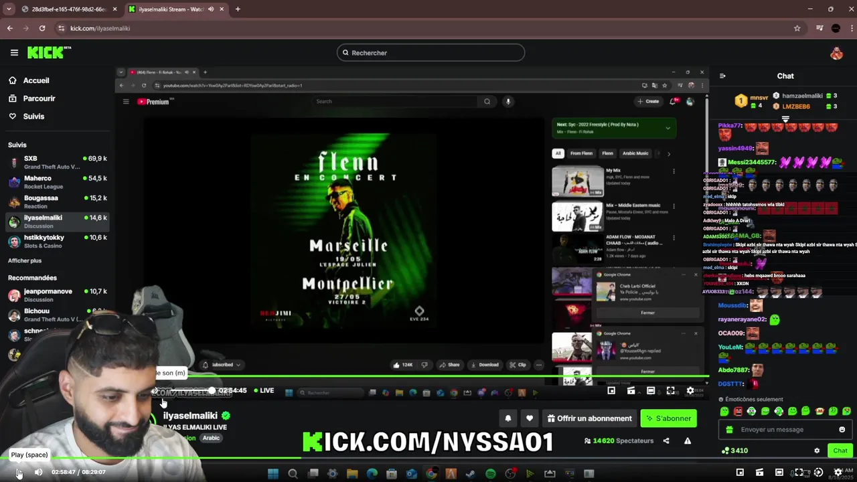857x482 pixels.
Task: Open the emoji picker in message box
Action: tap(842, 430)
